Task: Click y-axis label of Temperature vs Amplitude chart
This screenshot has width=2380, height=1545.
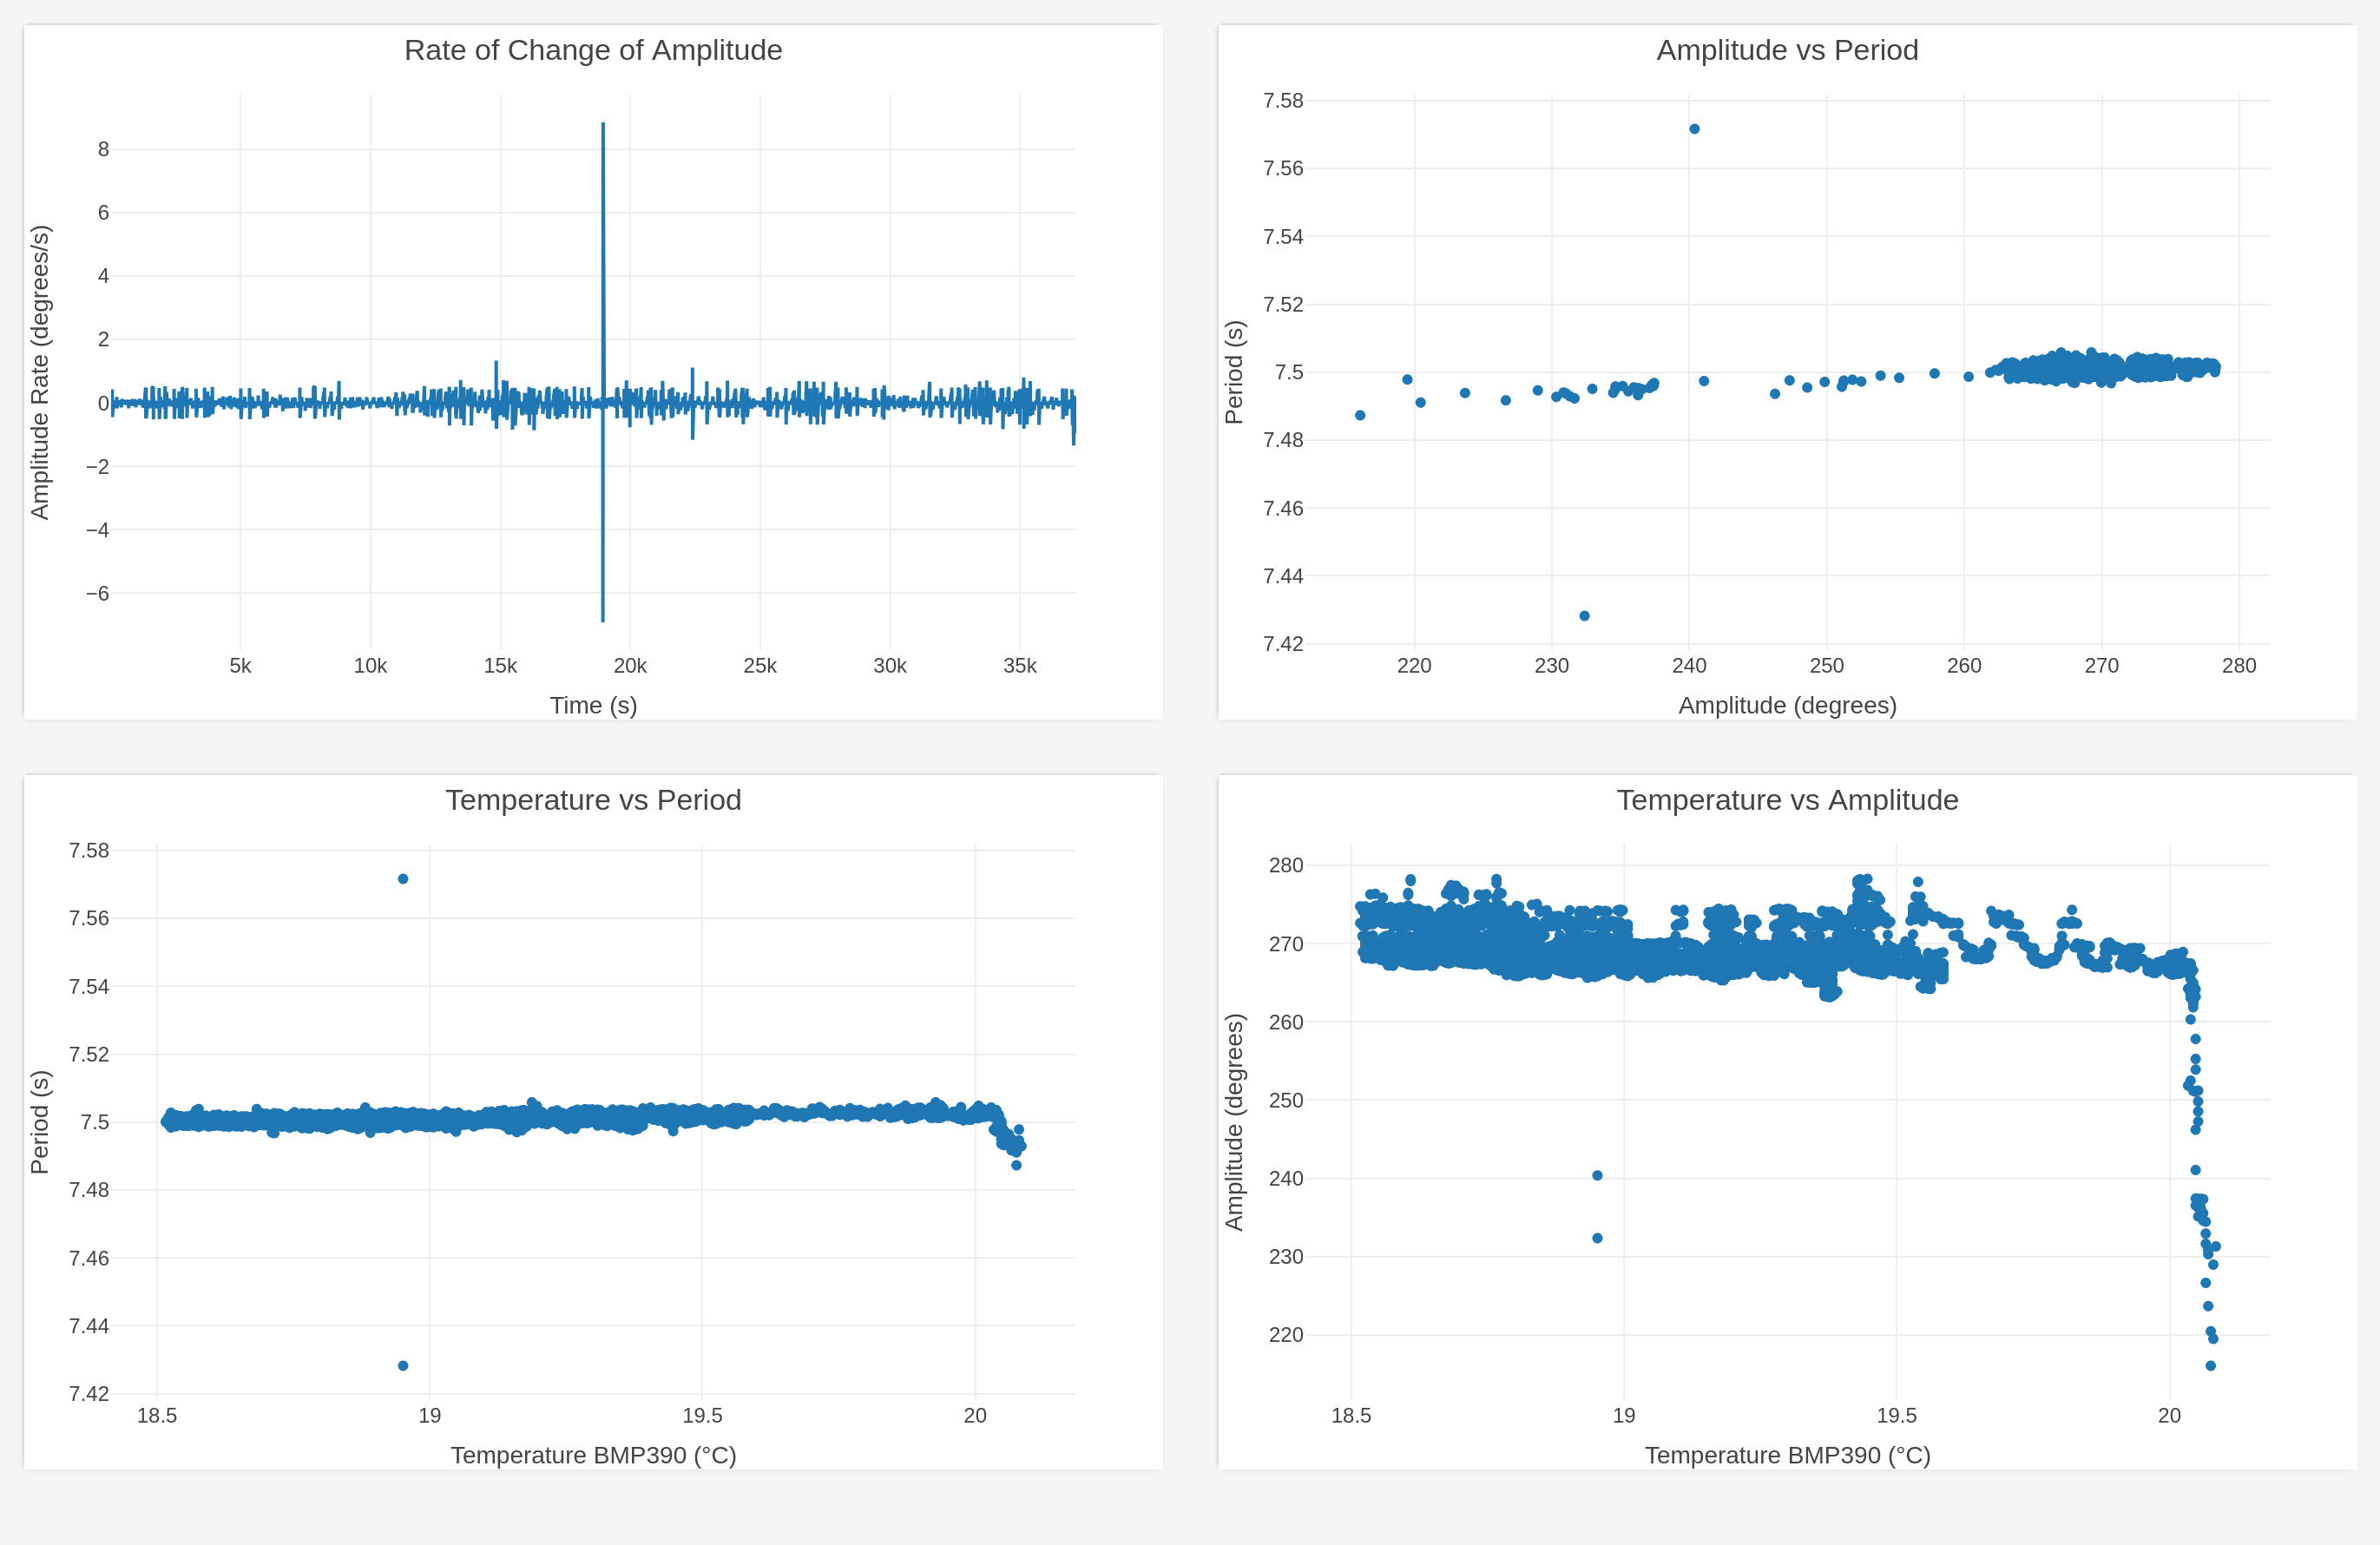Action: (x=1234, y=1122)
